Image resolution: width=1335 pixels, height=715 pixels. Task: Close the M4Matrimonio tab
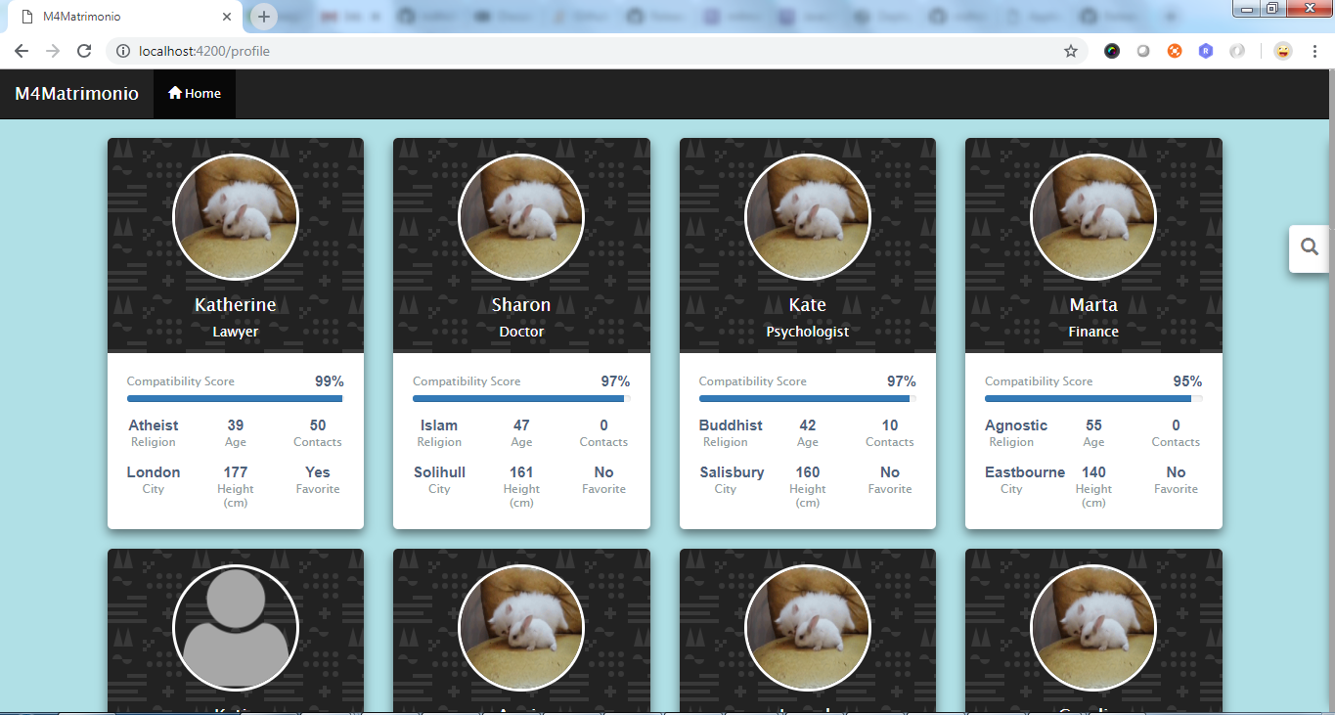[227, 17]
